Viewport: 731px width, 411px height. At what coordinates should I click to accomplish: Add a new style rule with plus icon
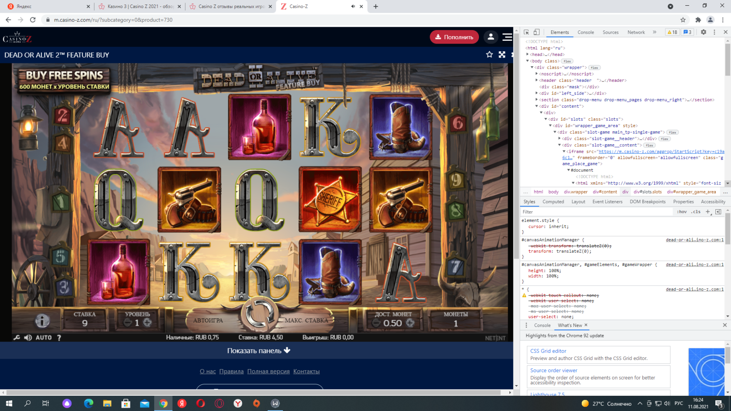pyautogui.click(x=708, y=212)
